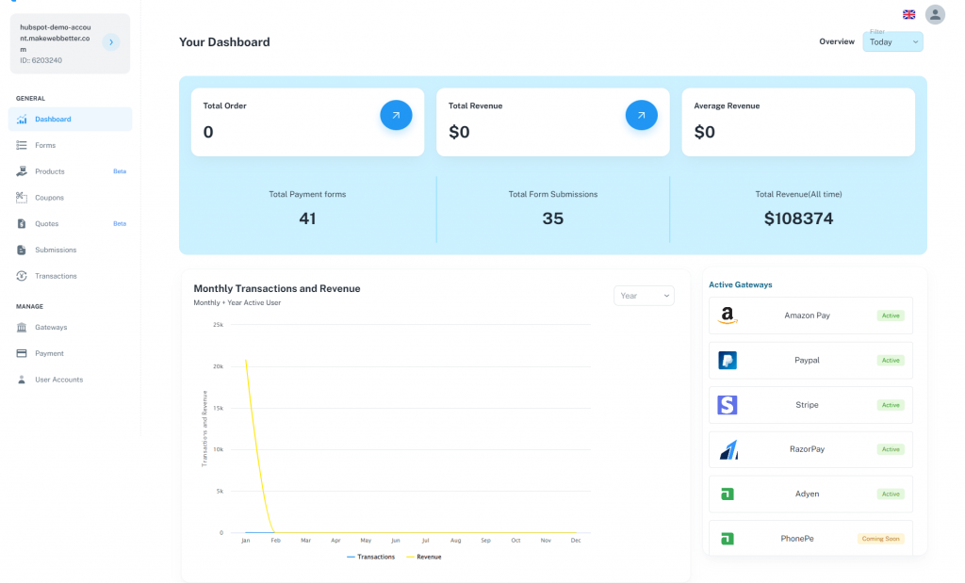Click the Total Revenue arrow icon
965x583 pixels.
pos(641,115)
